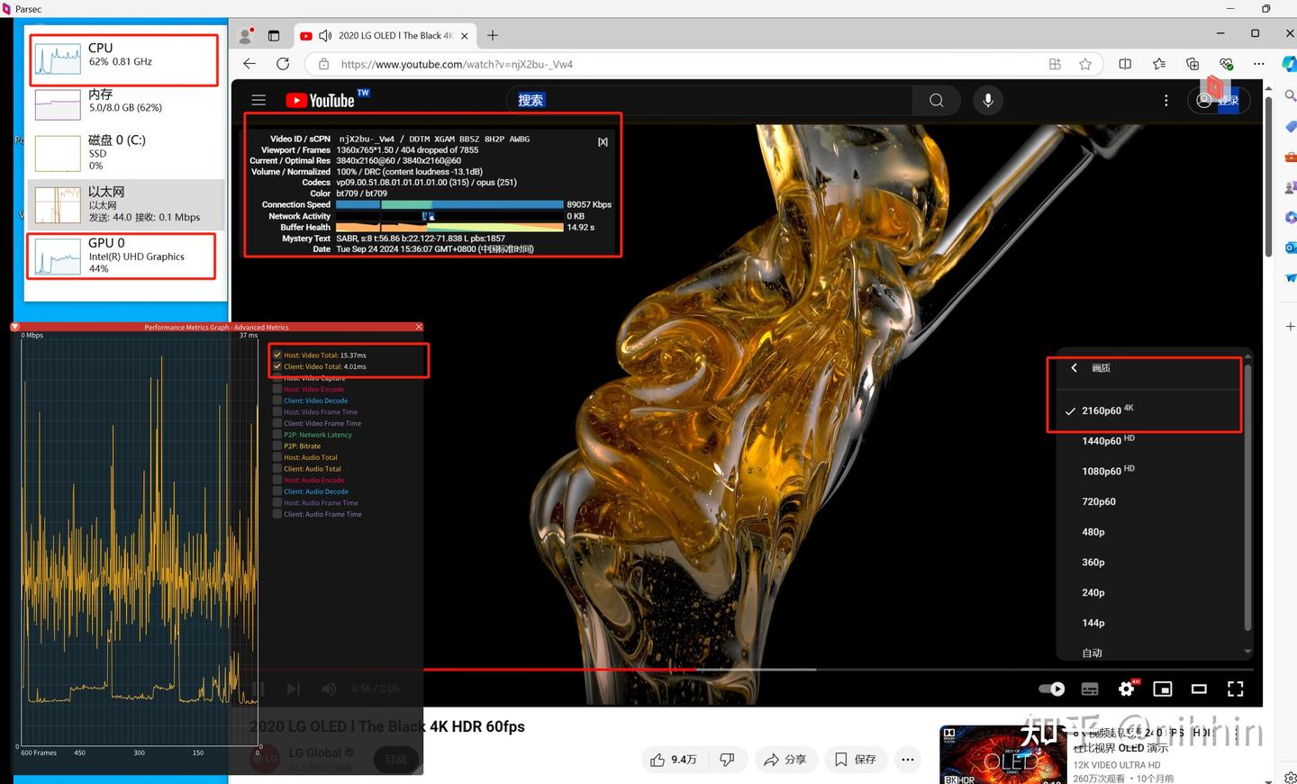This screenshot has height=784, width=1297.
Task: Go back in the Edge browser
Action: pos(249,64)
